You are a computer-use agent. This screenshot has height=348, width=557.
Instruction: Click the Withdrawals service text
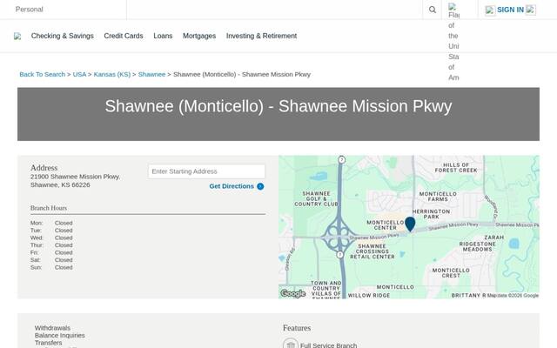point(52,328)
